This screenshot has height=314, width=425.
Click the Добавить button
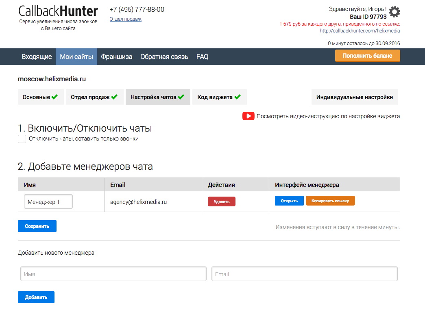point(36,297)
